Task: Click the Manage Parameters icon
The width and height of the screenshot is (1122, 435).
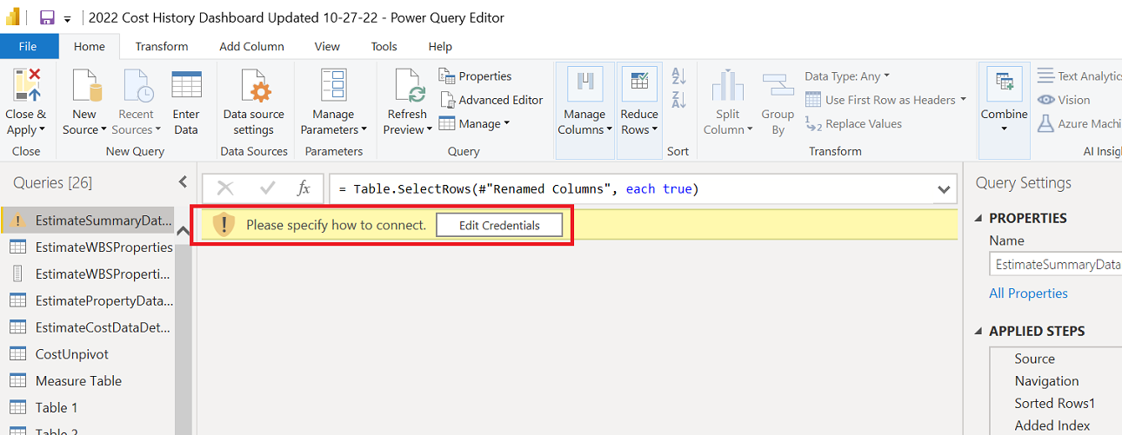Action: pyautogui.click(x=334, y=86)
